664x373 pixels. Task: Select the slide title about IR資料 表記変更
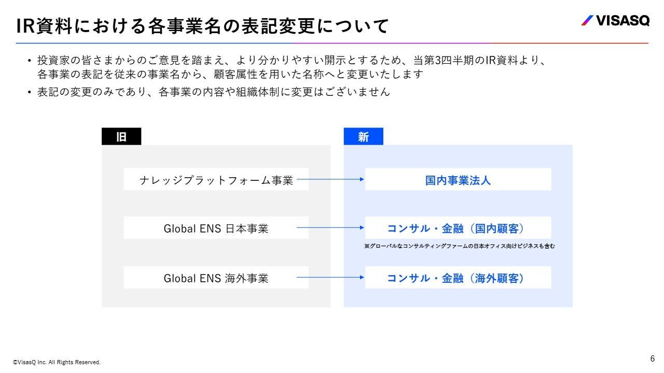(203, 25)
